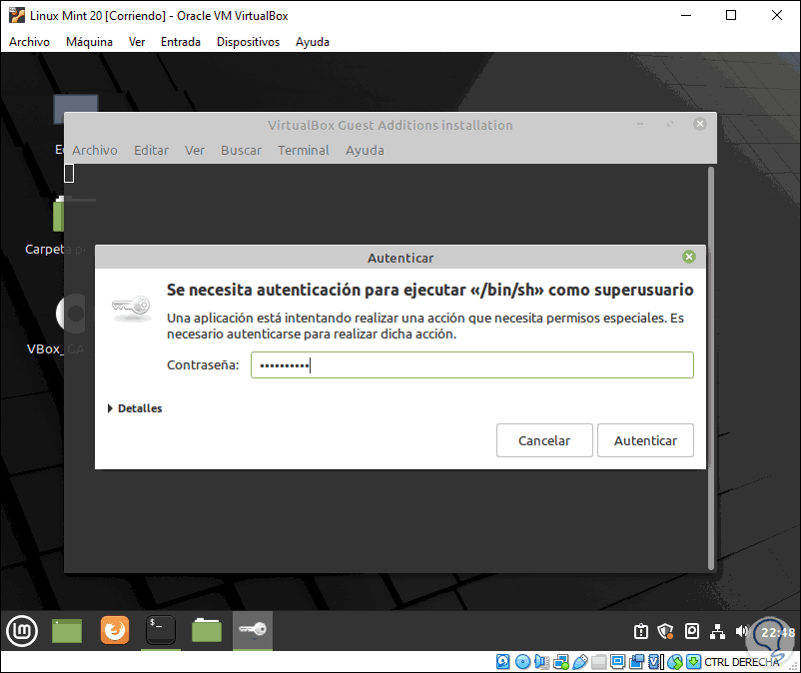Open the update manager shield icon
Screen dimensions: 801x673
click(665, 632)
